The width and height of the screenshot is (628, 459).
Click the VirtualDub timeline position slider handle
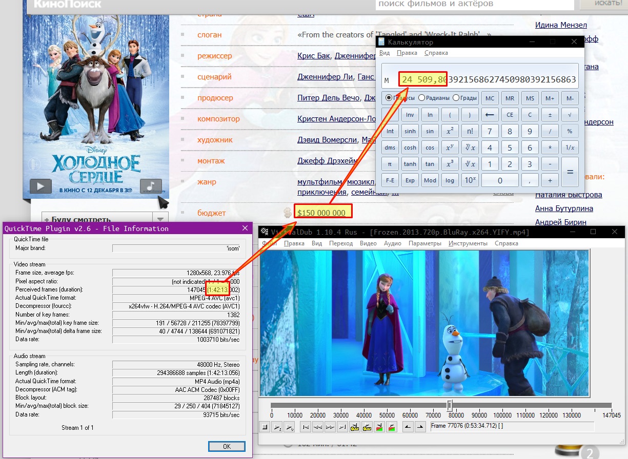click(450, 405)
